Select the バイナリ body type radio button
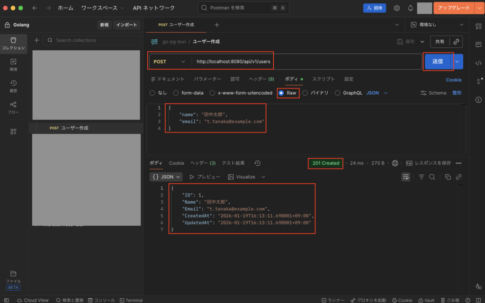This screenshot has width=485, height=303. click(305, 93)
